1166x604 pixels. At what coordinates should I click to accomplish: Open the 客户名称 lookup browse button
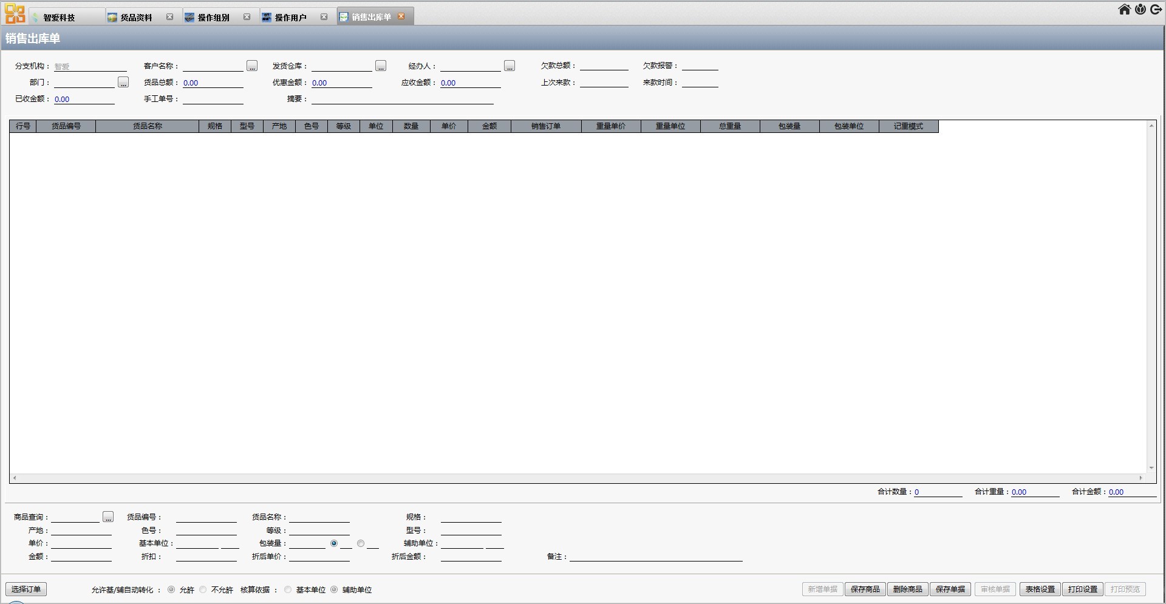(252, 66)
